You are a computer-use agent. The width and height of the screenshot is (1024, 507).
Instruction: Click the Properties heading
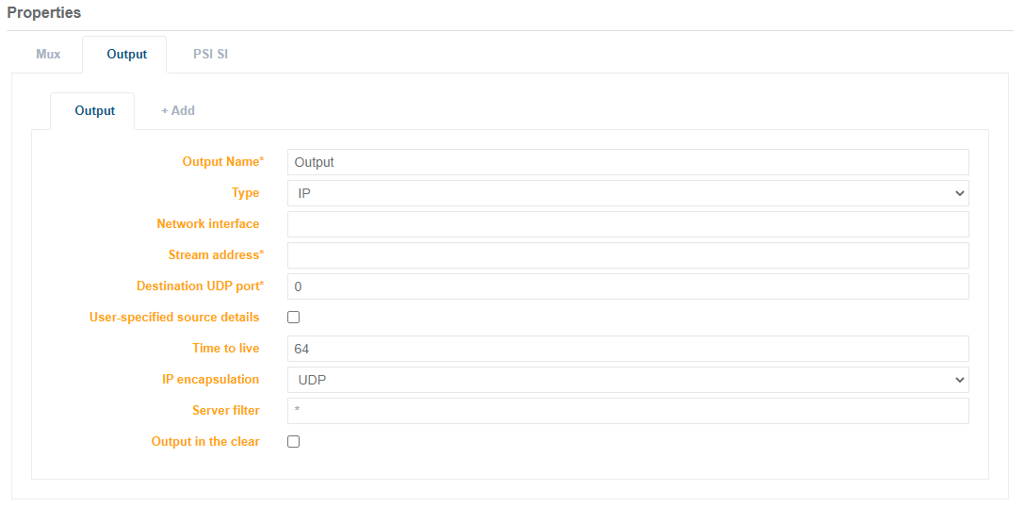[44, 13]
